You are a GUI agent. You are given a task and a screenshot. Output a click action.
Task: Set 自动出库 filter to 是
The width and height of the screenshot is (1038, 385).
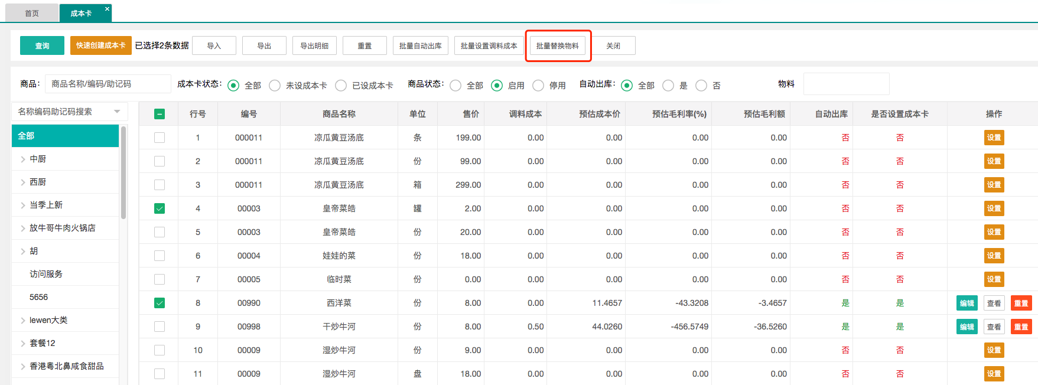[x=668, y=86]
